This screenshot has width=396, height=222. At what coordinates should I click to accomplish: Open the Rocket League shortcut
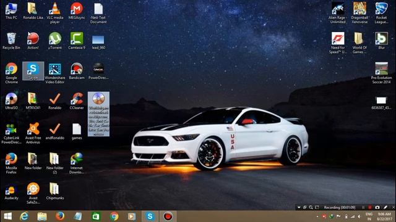click(381, 13)
